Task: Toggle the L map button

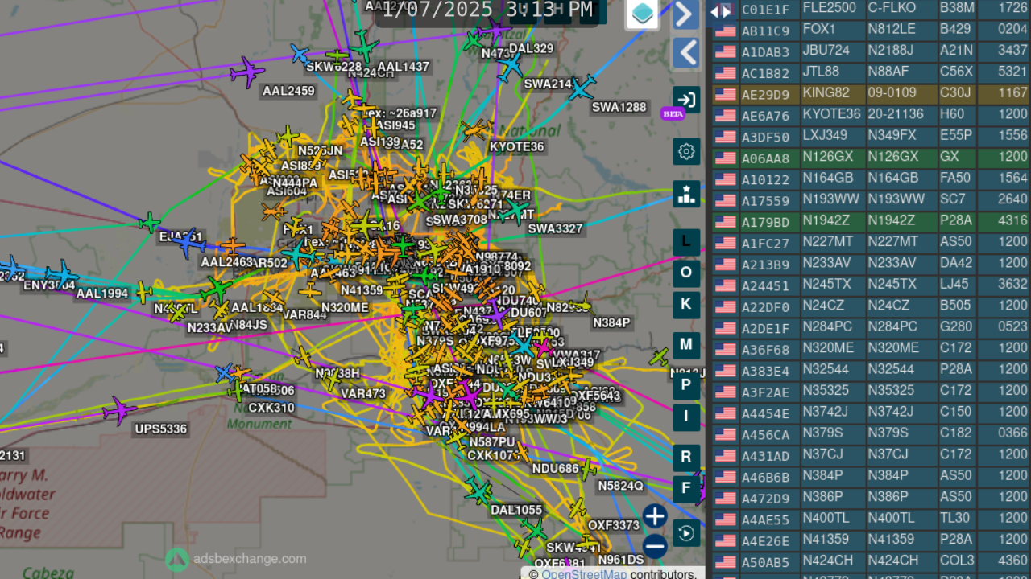Action: [x=686, y=241]
